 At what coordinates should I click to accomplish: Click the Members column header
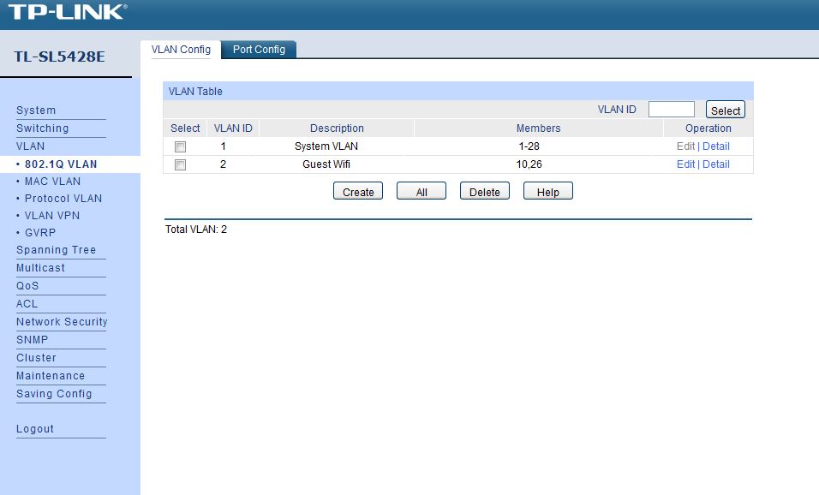tap(539, 128)
